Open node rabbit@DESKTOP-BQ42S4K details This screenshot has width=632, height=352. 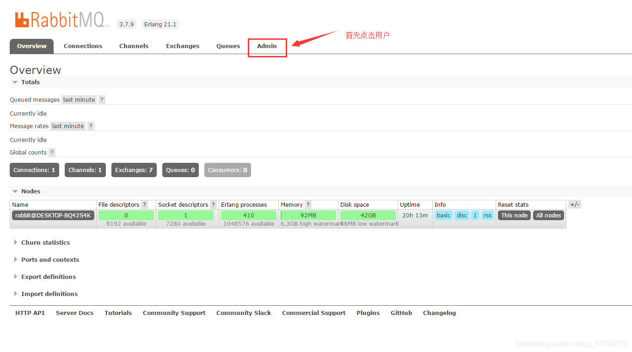[x=53, y=215]
